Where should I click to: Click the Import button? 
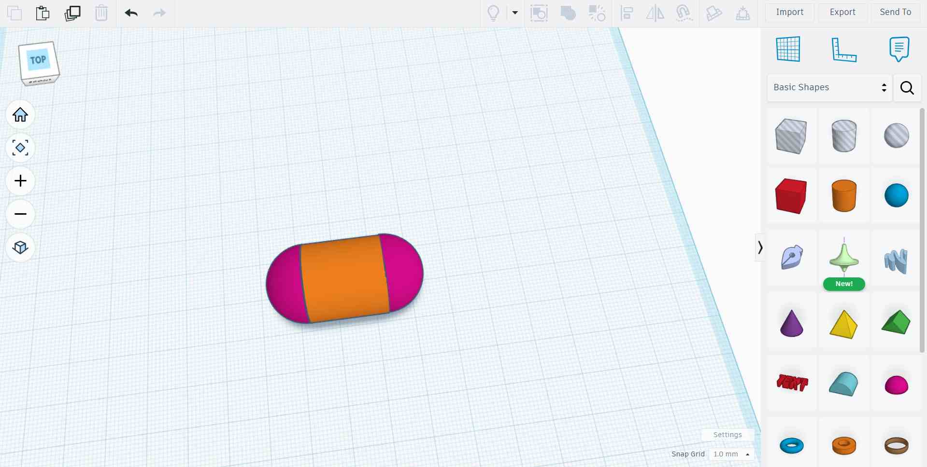(x=790, y=12)
